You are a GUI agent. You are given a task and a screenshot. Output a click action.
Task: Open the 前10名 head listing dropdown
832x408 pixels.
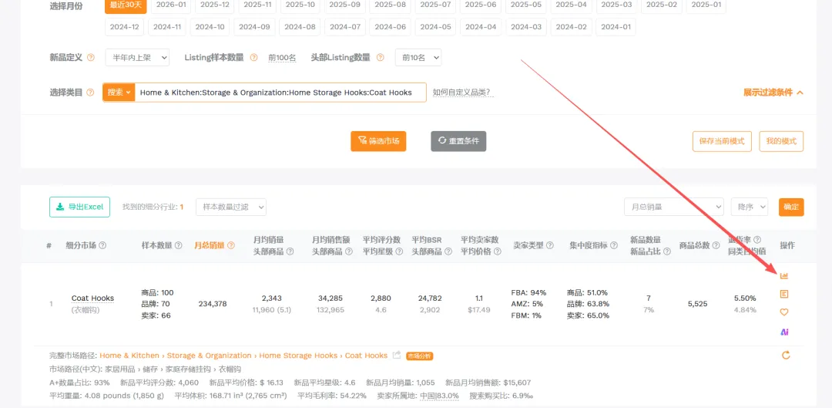[418, 58]
